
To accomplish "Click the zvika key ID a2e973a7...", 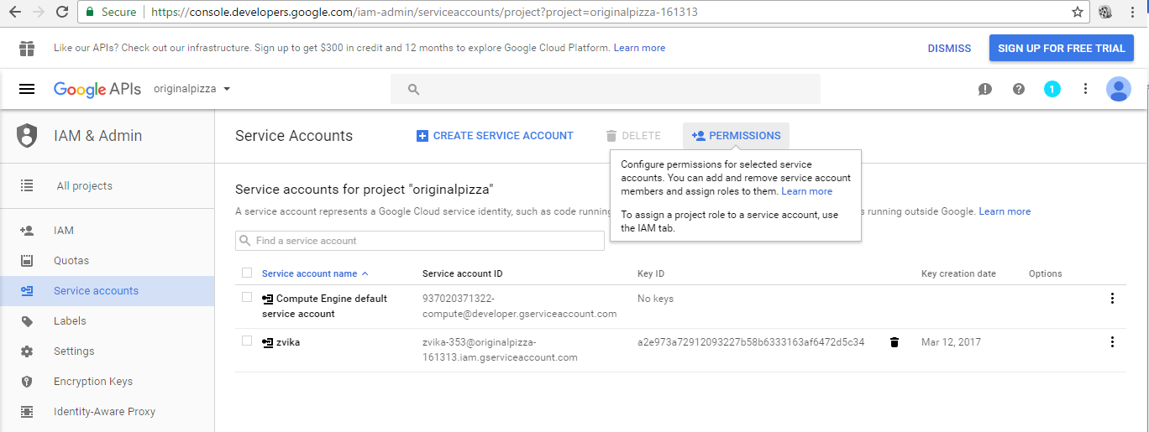I will pos(751,342).
